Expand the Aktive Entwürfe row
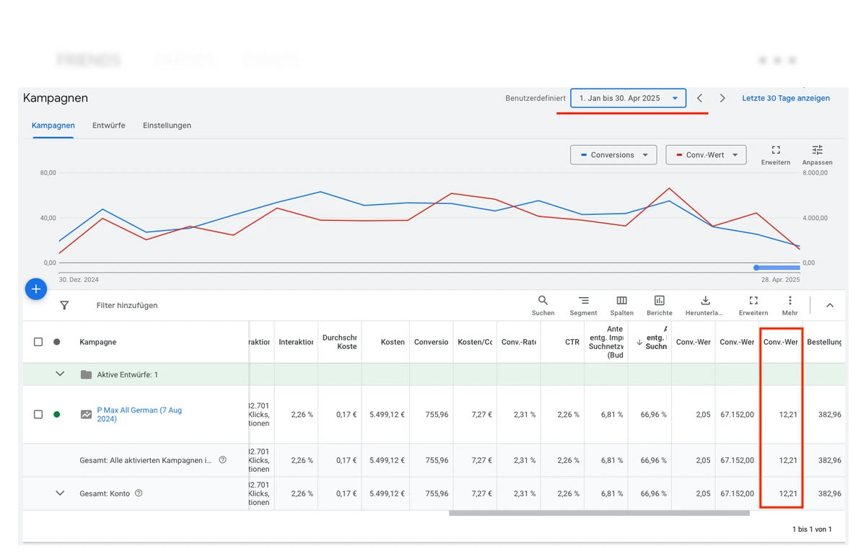The height and width of the screenshot is (559, 866). pos(60,374)
